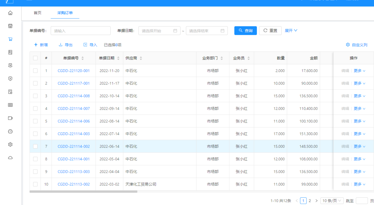Open 更多 dropdown for CGDD-221114-008
This screenshot has width=374, height=205.
[360, 96]
